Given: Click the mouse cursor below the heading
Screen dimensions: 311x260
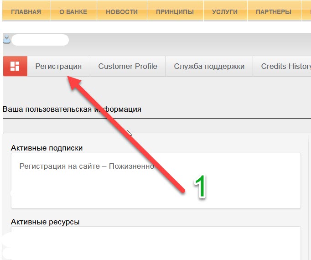Looking at the screenshot, I should [129, 132].
